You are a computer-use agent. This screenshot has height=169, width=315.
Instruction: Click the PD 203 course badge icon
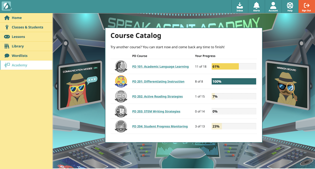[121, 111]
